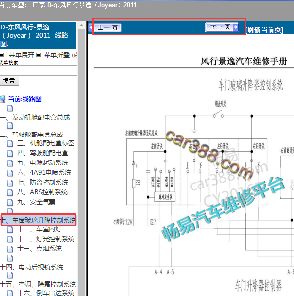Select 三、机舱配电盒标签 in the tree
The height and width of the screenshot is (296, 294).
coord(46,143)
